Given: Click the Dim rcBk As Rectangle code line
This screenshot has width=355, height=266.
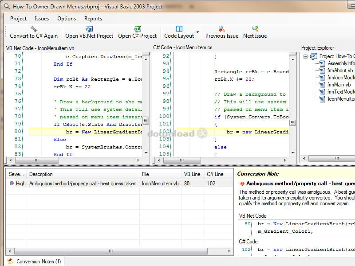Looking at the screenshot, I should 98,79.
